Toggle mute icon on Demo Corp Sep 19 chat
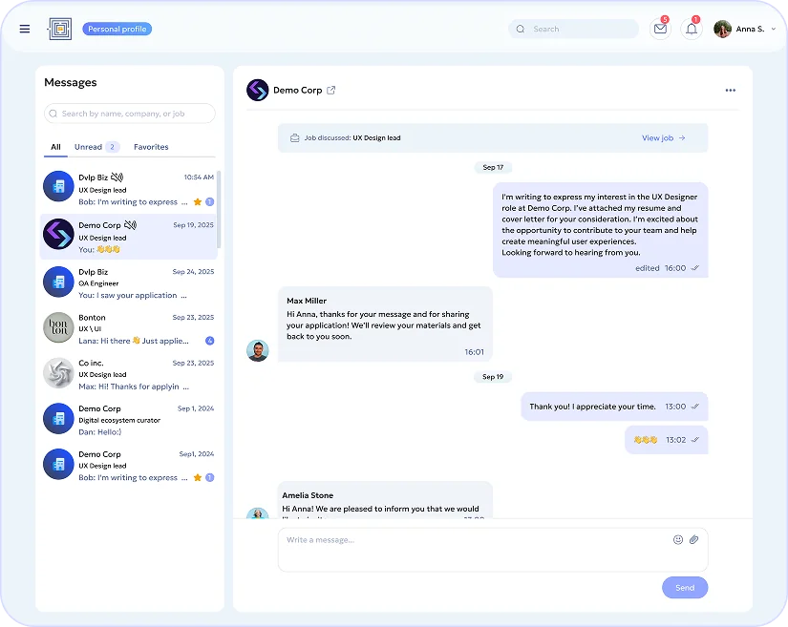 [130, 225]
